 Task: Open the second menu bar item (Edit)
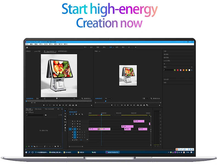click(32, 44)
